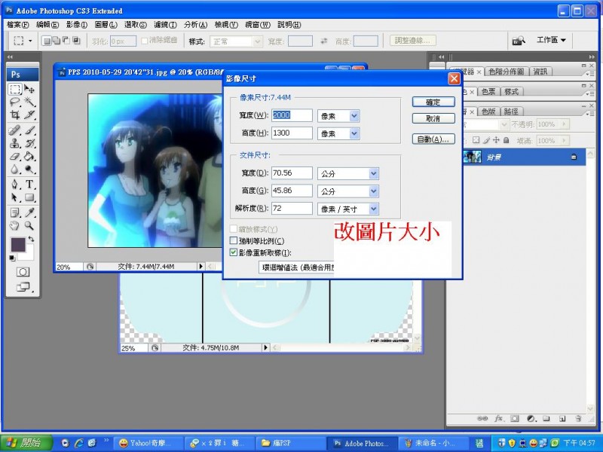
Task: Toggle Quick Mask mode
Action: (x=23, y=272)
